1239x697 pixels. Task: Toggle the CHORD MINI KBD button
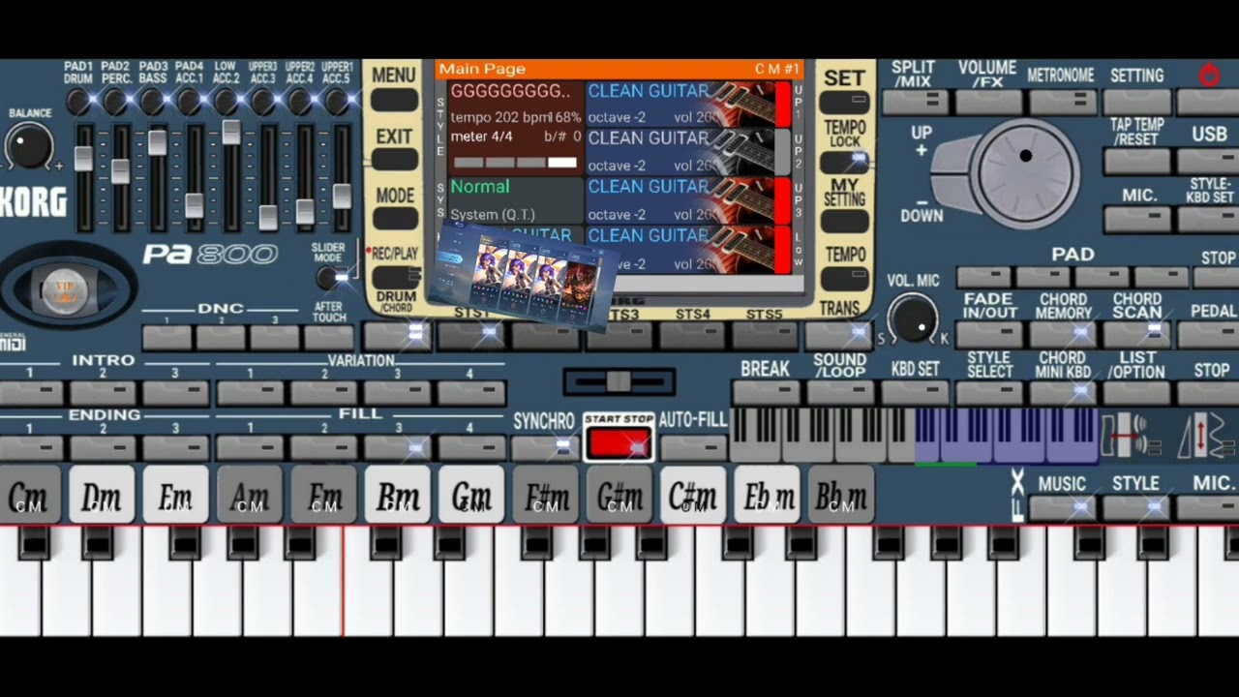(x=1062, y=393)
